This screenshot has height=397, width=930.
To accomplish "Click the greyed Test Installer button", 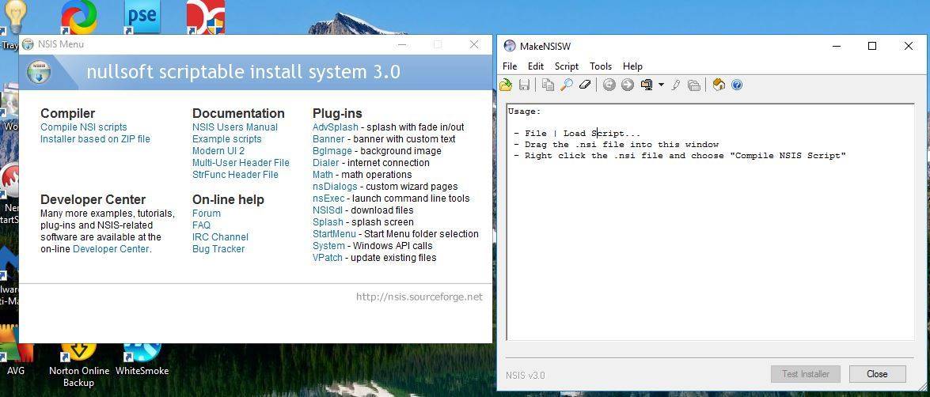I will tap(806, 374).
